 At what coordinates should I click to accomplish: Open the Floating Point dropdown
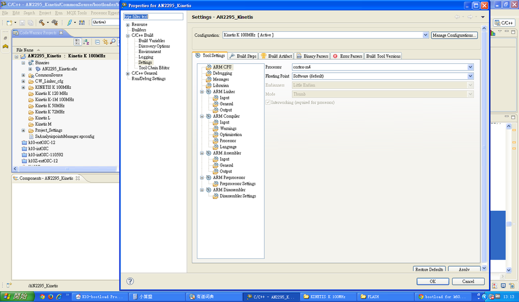(470, 76)
